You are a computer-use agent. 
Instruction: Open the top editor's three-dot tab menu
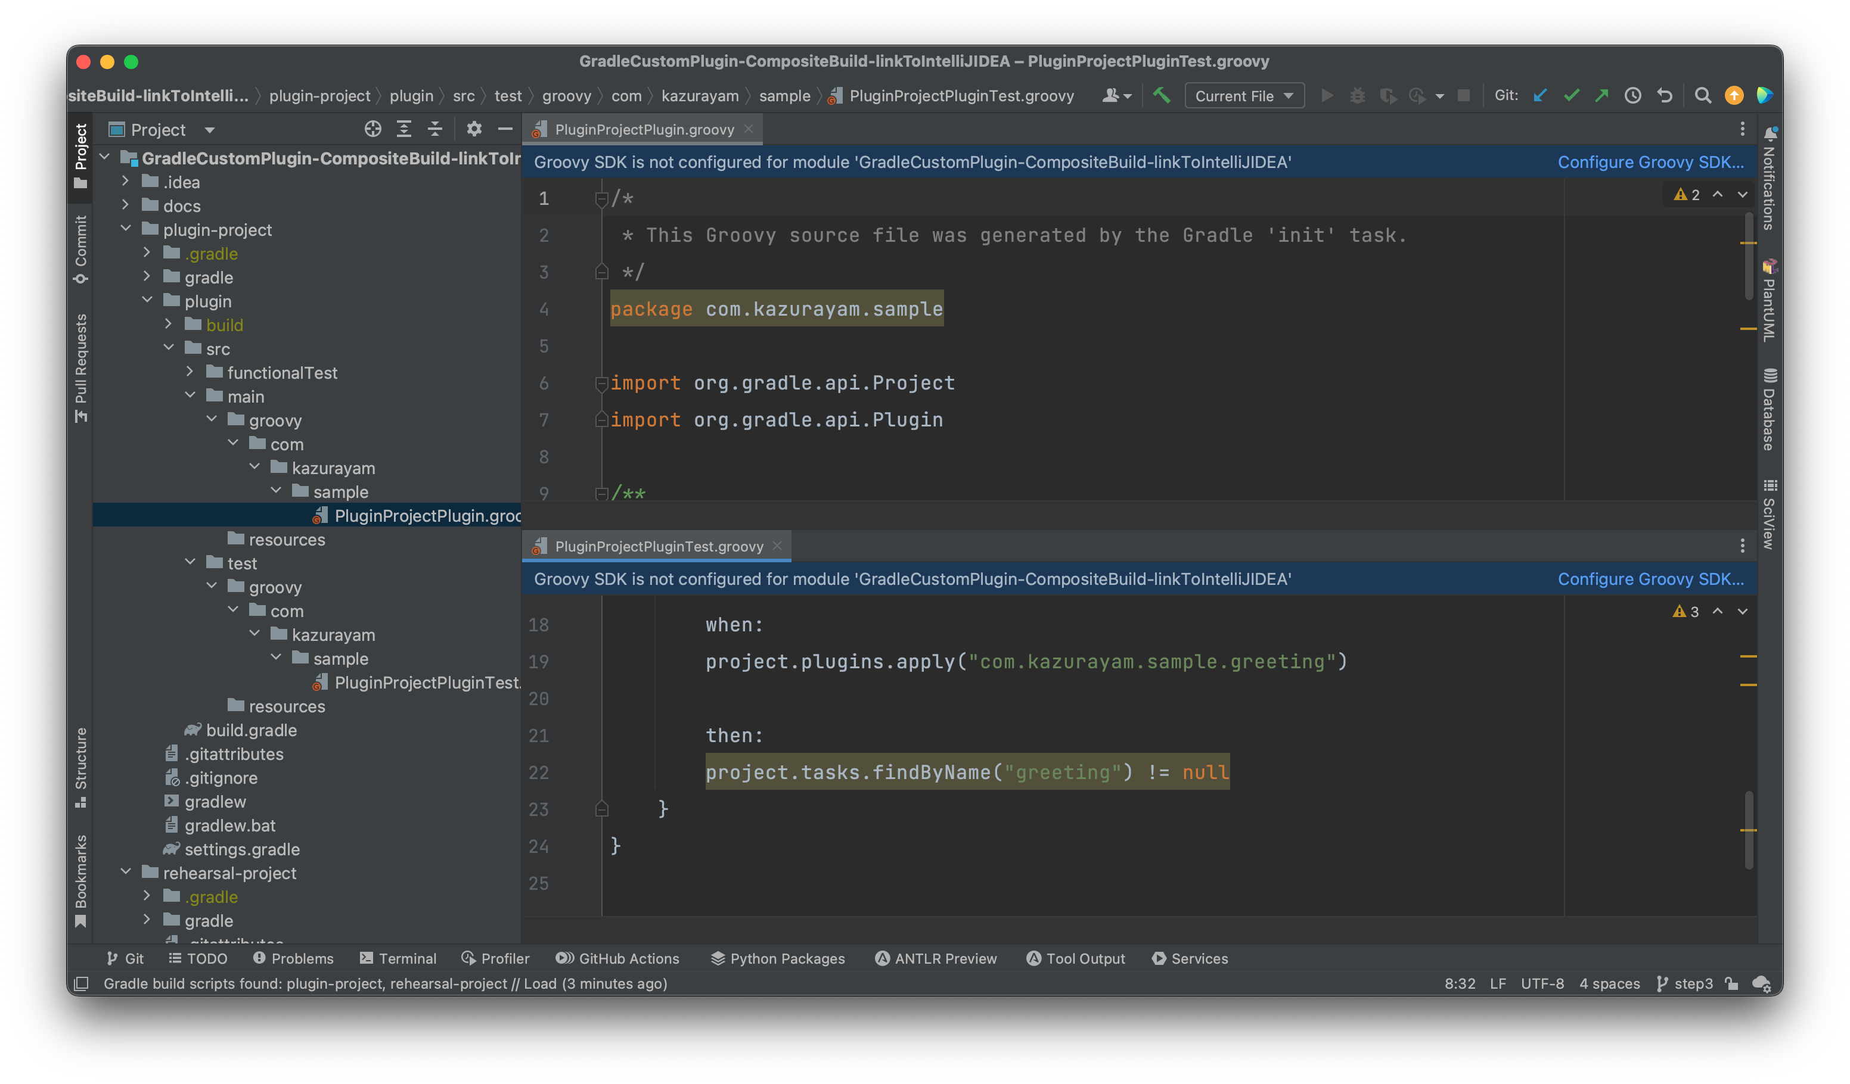click(x=1742, y=129)
